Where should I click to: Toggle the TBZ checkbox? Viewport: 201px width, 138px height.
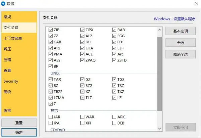coord(114,86)
